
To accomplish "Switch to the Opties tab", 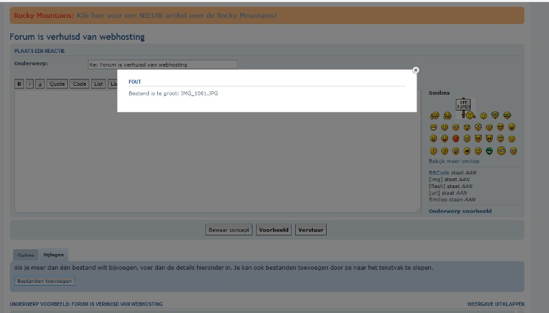I will 25,255.
